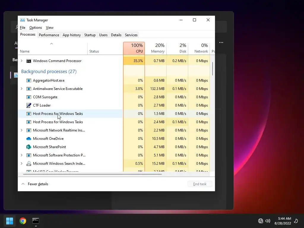Click the 10.5 MB OneDrive memory value
The image size is (304, 228).
point(158,139)
